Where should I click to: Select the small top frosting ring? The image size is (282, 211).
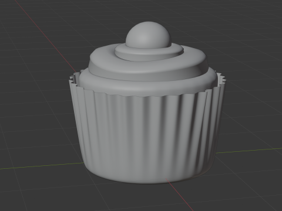(x=149, y=53)
